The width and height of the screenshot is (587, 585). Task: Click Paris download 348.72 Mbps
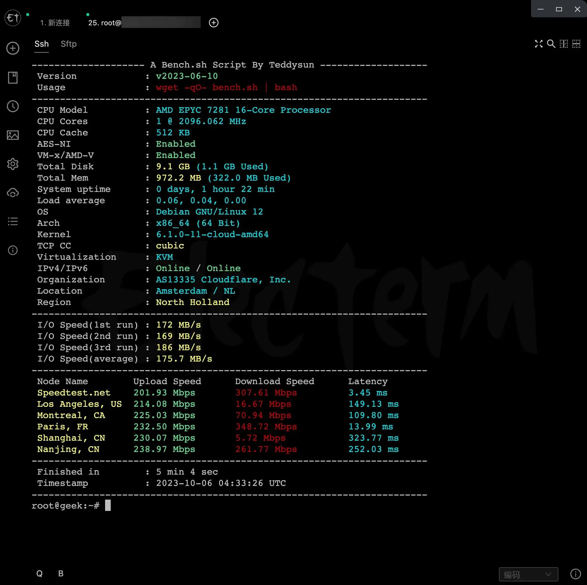click(x=266, y=427)
